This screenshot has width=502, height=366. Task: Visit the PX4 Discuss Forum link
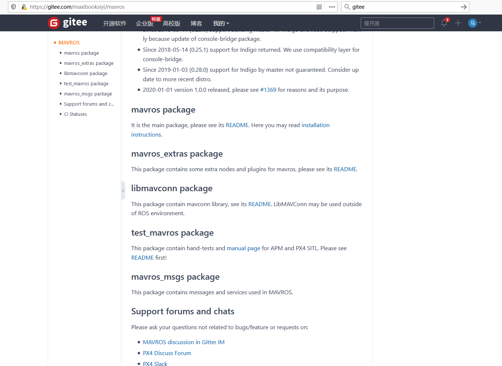point(167,353)
